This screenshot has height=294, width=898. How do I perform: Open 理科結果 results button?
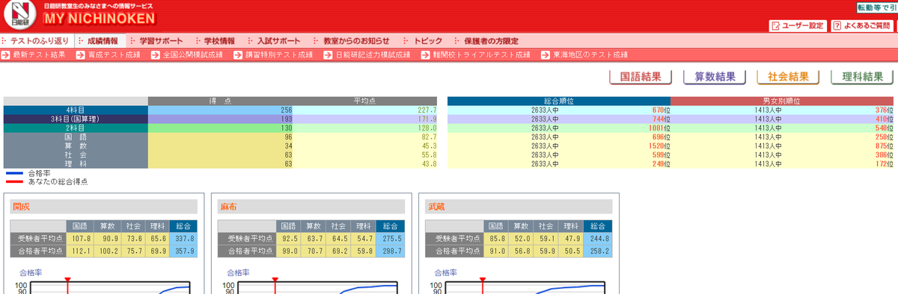[862, 77]
